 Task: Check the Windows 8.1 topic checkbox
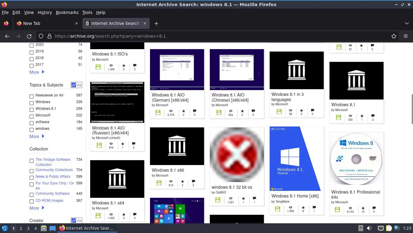coord(32,110)
